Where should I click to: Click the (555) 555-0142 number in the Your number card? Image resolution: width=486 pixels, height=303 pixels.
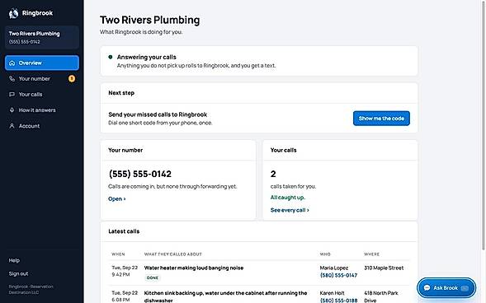[x=139, y=174]
